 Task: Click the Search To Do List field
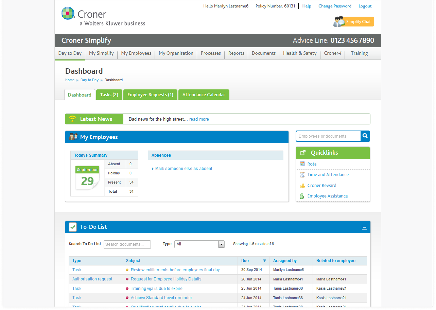(127, 244)
